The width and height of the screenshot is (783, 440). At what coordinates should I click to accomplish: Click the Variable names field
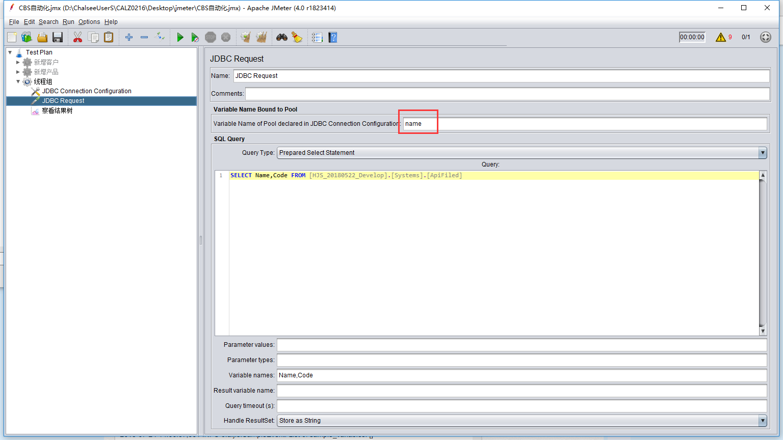pyautogui.click(x=521, y=375)
